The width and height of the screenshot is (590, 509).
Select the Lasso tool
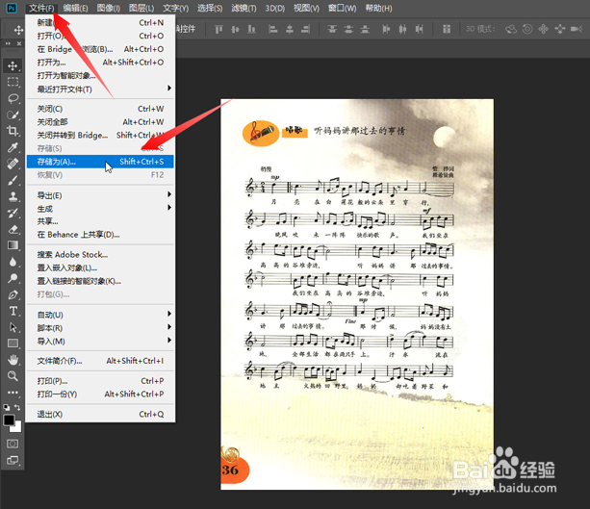coord(13,98)
